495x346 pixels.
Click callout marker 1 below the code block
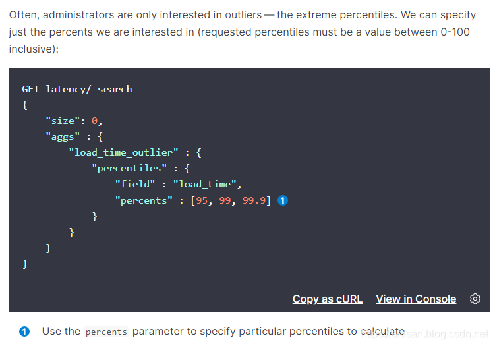pos(24,331)
